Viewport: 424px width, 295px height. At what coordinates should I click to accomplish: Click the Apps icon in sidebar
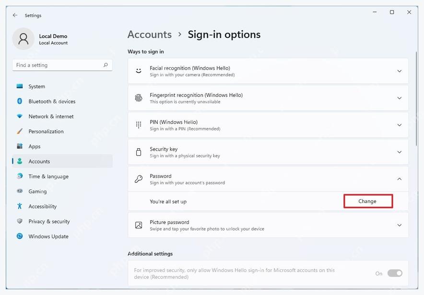20,146
